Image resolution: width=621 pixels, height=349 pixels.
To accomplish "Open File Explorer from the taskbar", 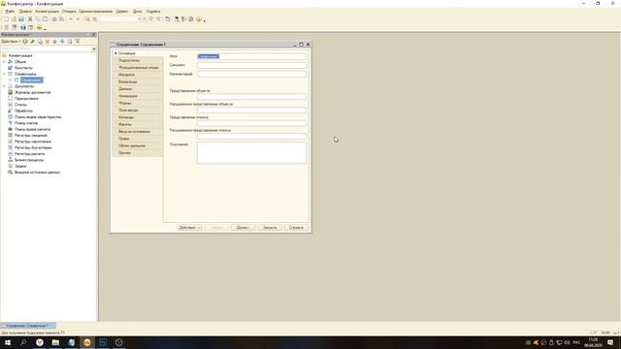I will tap(55, 342).
